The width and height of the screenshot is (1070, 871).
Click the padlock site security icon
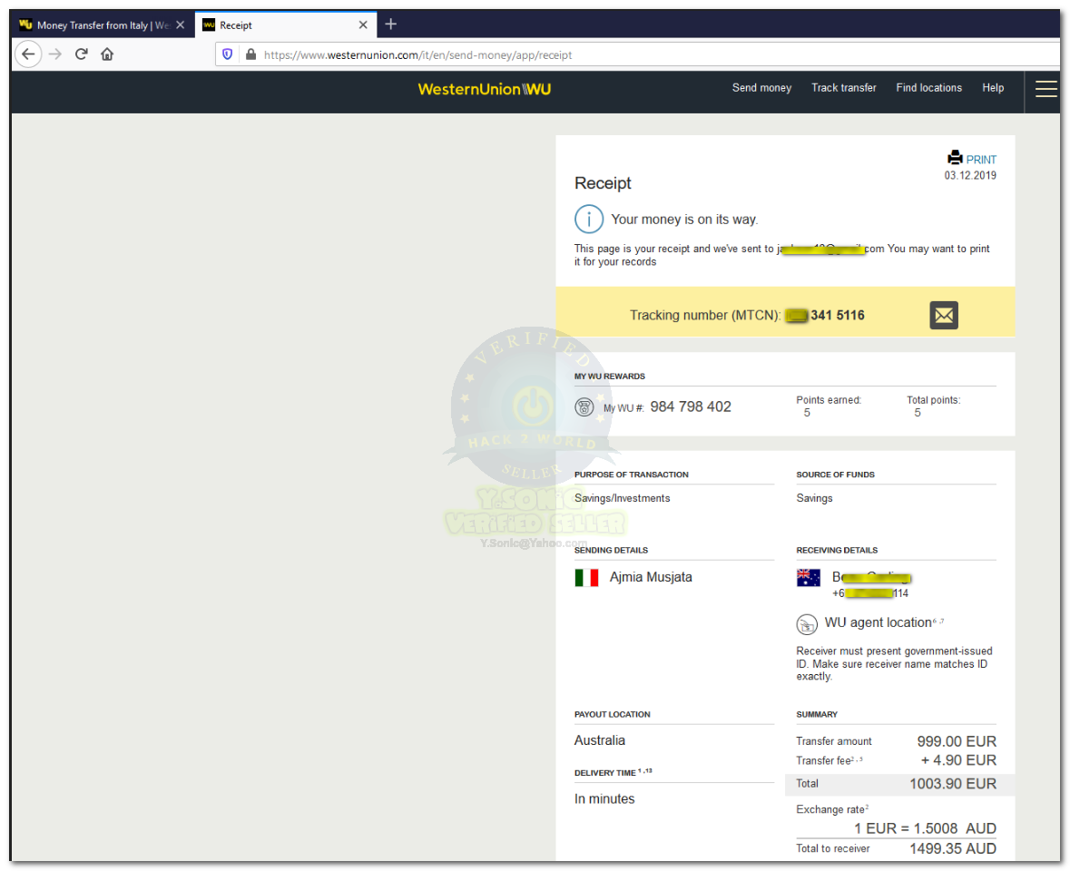point(250,54)
